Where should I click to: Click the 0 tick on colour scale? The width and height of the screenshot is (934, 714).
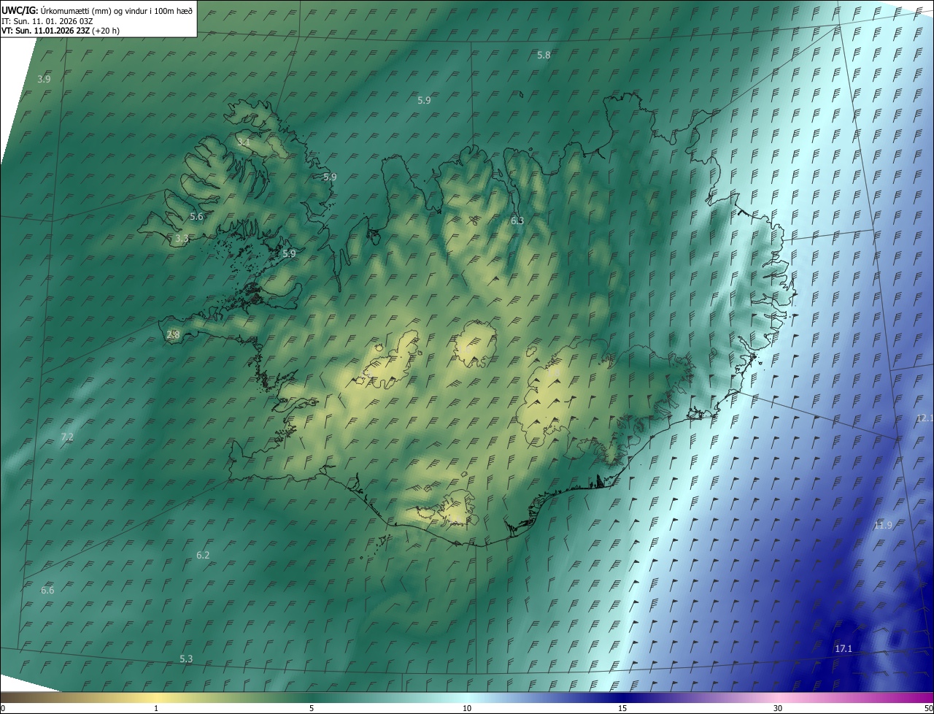coord(2,709)
